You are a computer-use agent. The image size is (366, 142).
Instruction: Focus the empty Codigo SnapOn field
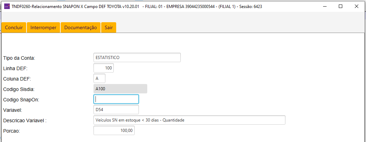116,99
